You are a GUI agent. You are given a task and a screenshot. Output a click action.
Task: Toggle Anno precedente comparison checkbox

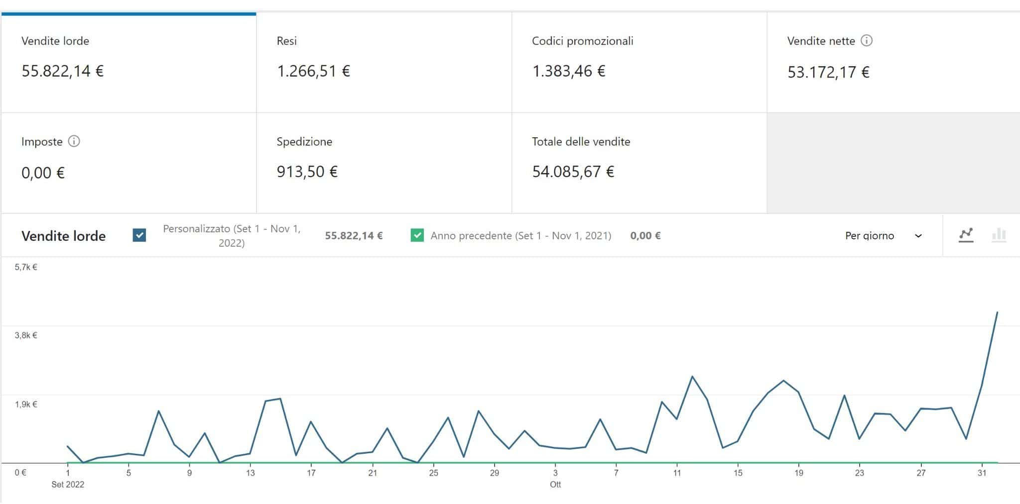pyautogui.click(x=417, y=235)
